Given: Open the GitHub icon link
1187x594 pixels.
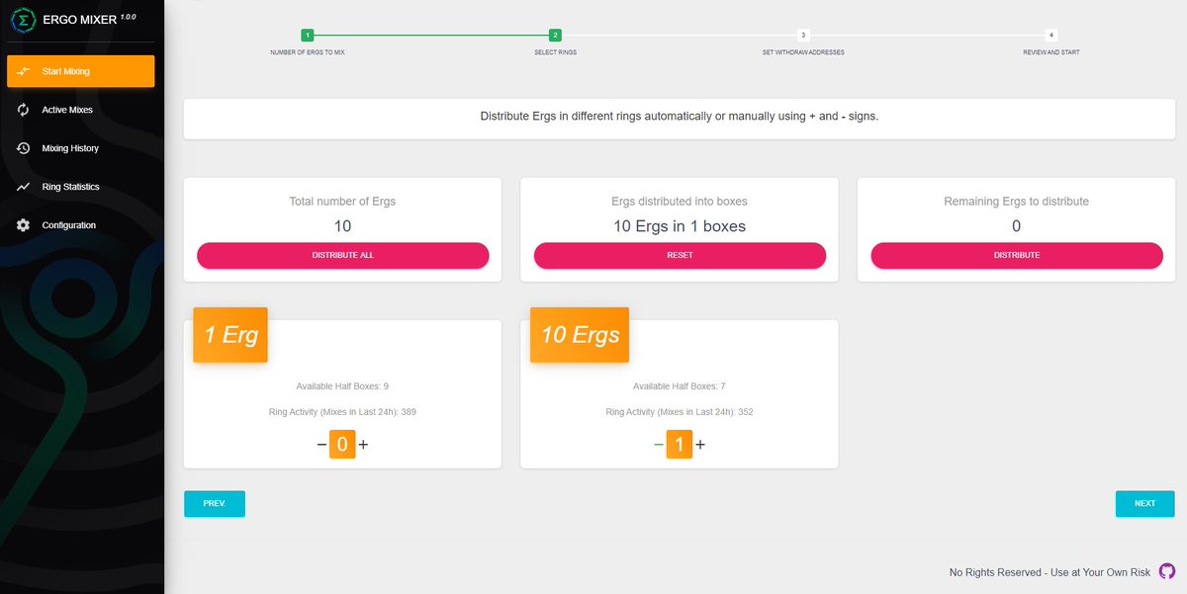Looking at the screenshot, I should coord(1167,571).
